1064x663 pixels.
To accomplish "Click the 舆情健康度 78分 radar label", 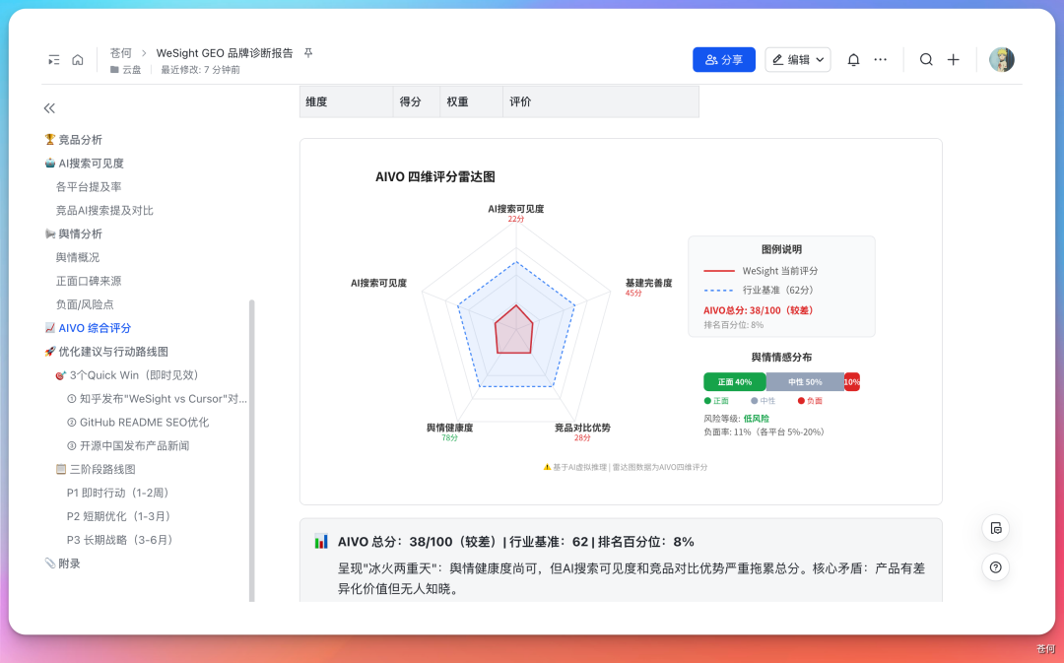I will [x=449, y=432].
